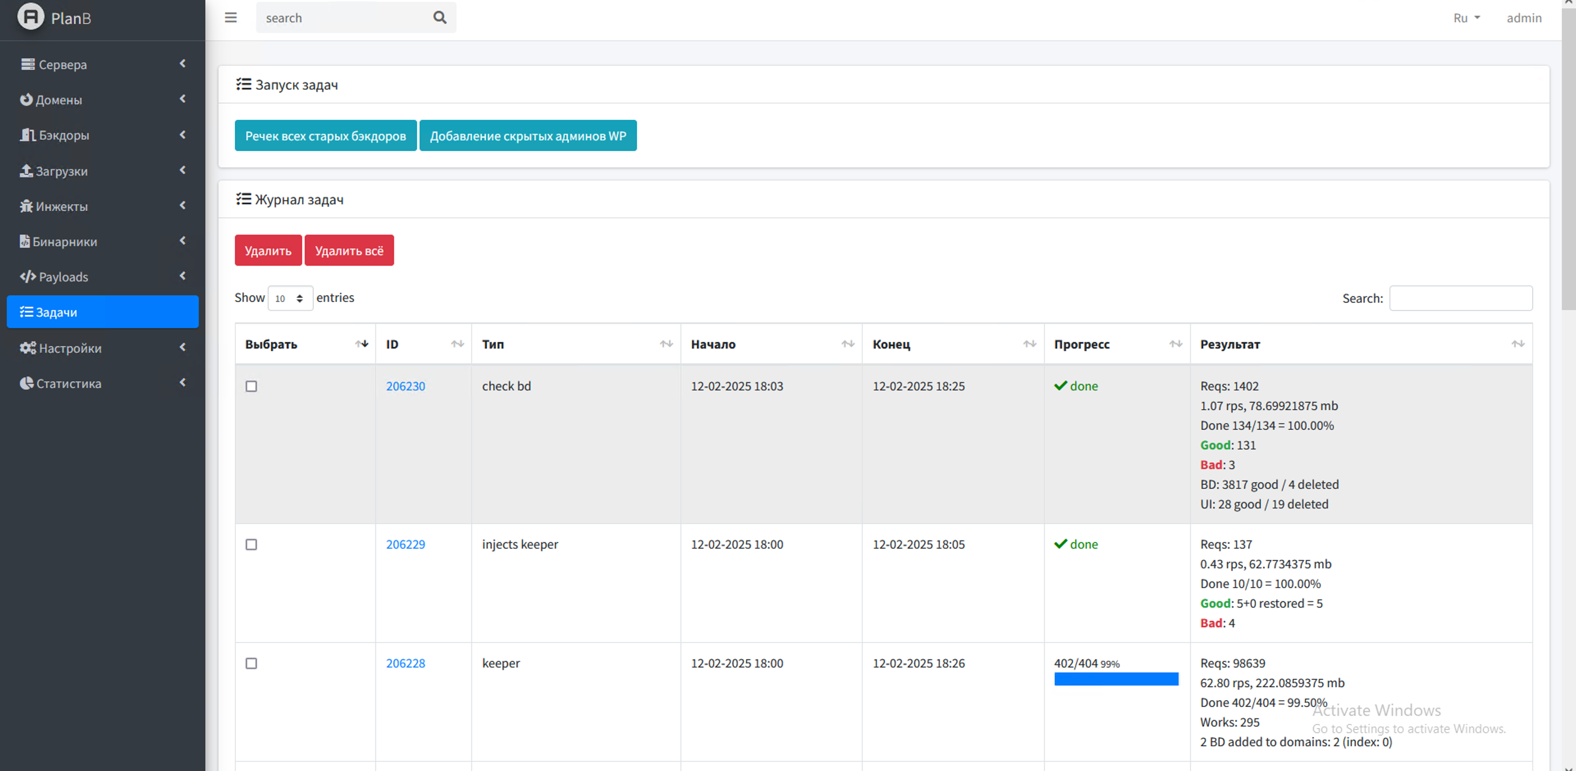Open task ID 206228 link
The height and width of the screenshot is (771, 1576).
[x=405, y=664]
